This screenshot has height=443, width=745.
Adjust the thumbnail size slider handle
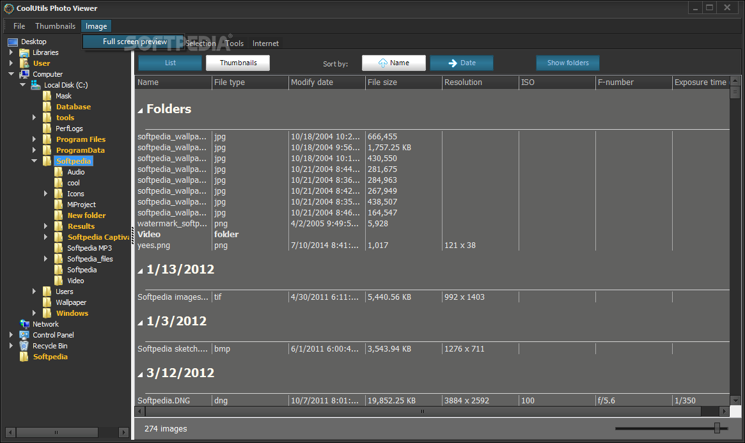pyautogui.click(x=717, y=428)
